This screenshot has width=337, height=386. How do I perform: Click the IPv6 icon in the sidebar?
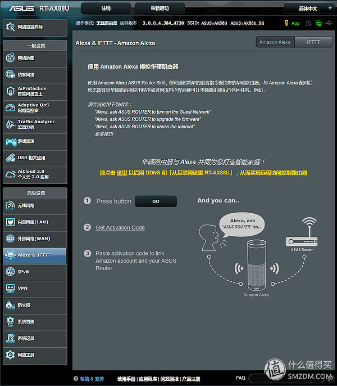[10, 272]
